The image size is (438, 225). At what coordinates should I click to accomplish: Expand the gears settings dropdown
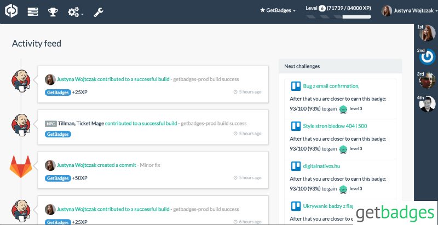tap(76, 11)
